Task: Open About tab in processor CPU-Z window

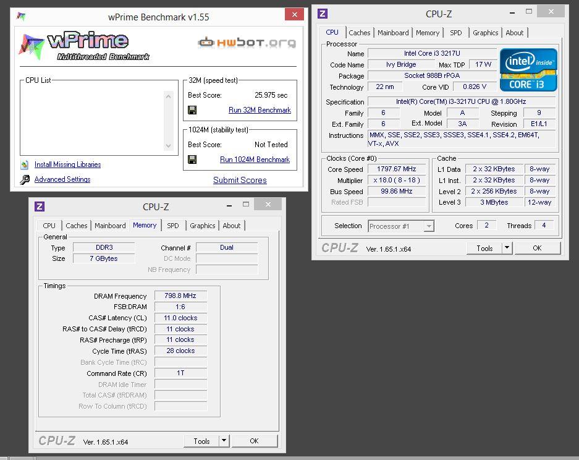Action: click(514, 33)
